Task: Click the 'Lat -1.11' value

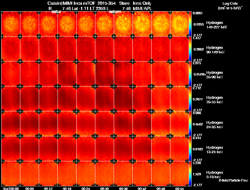Action: (80, 9)
